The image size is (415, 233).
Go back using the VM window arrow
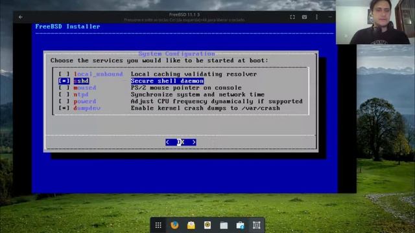click(21, 17)
